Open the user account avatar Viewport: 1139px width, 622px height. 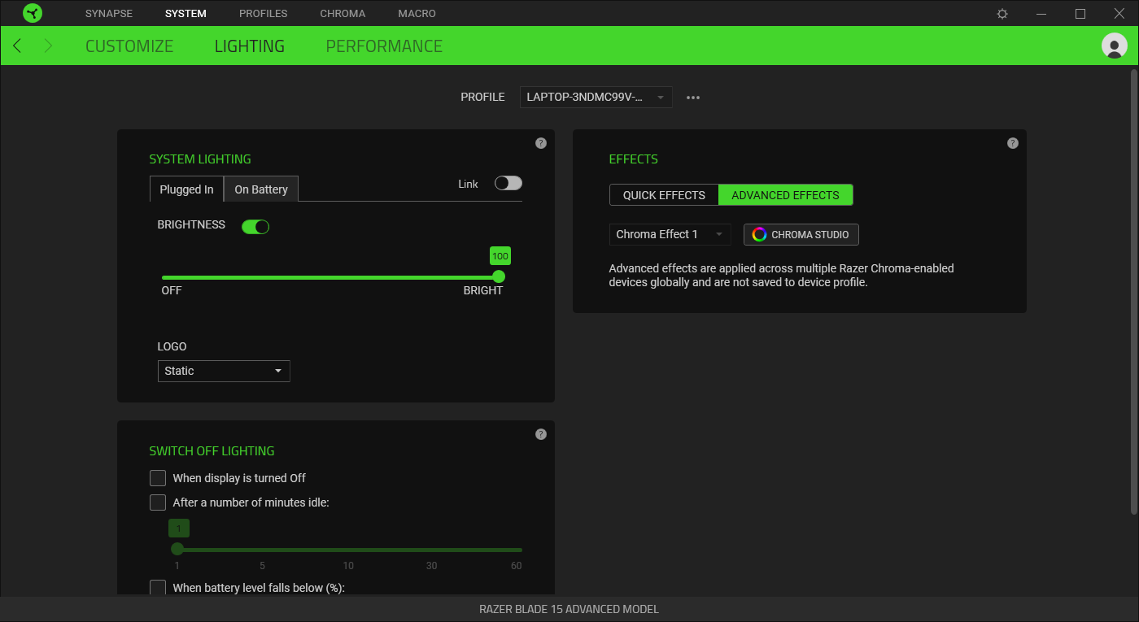coord(1114,46)
